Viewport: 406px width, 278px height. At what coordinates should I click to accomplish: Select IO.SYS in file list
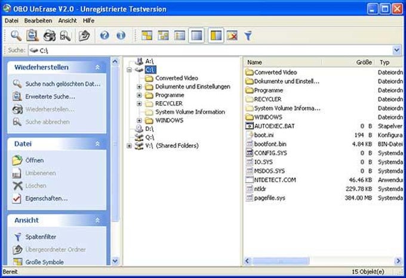[263, 162]
